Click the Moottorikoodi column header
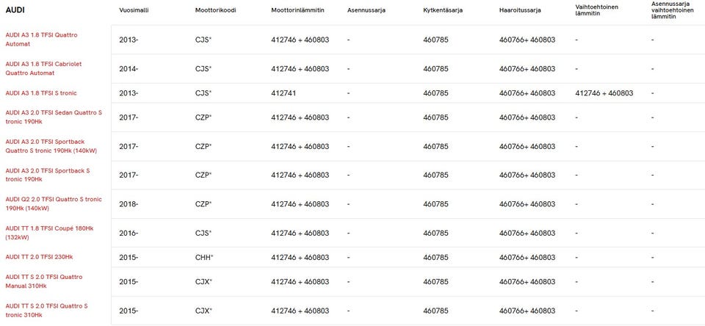705x326 pixels. [215, 10]
